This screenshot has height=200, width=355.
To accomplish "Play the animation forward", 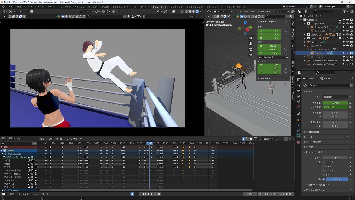I will pyautogui.click(x=151, y=194).
